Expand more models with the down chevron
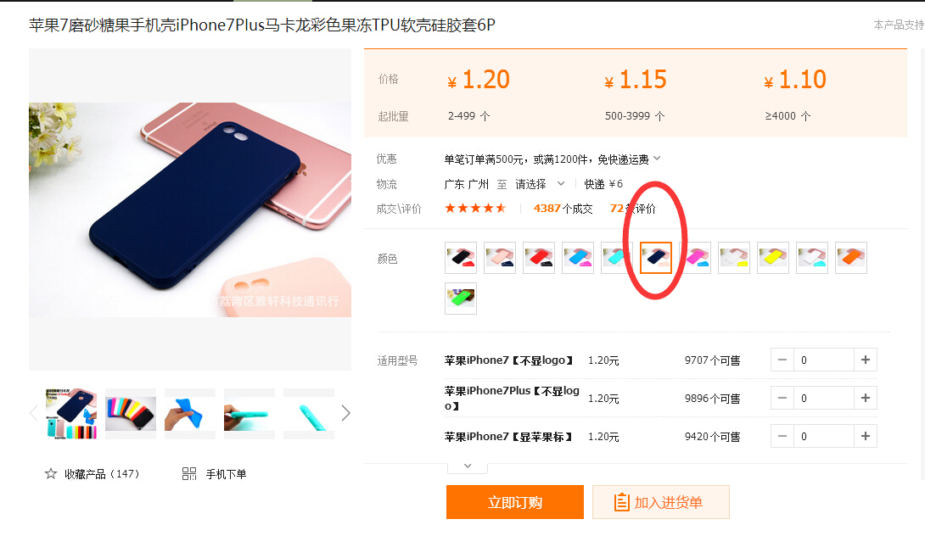 [468, 466]
